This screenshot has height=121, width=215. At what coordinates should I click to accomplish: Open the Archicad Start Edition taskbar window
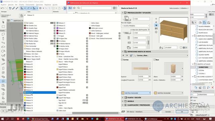coord(40,119)
